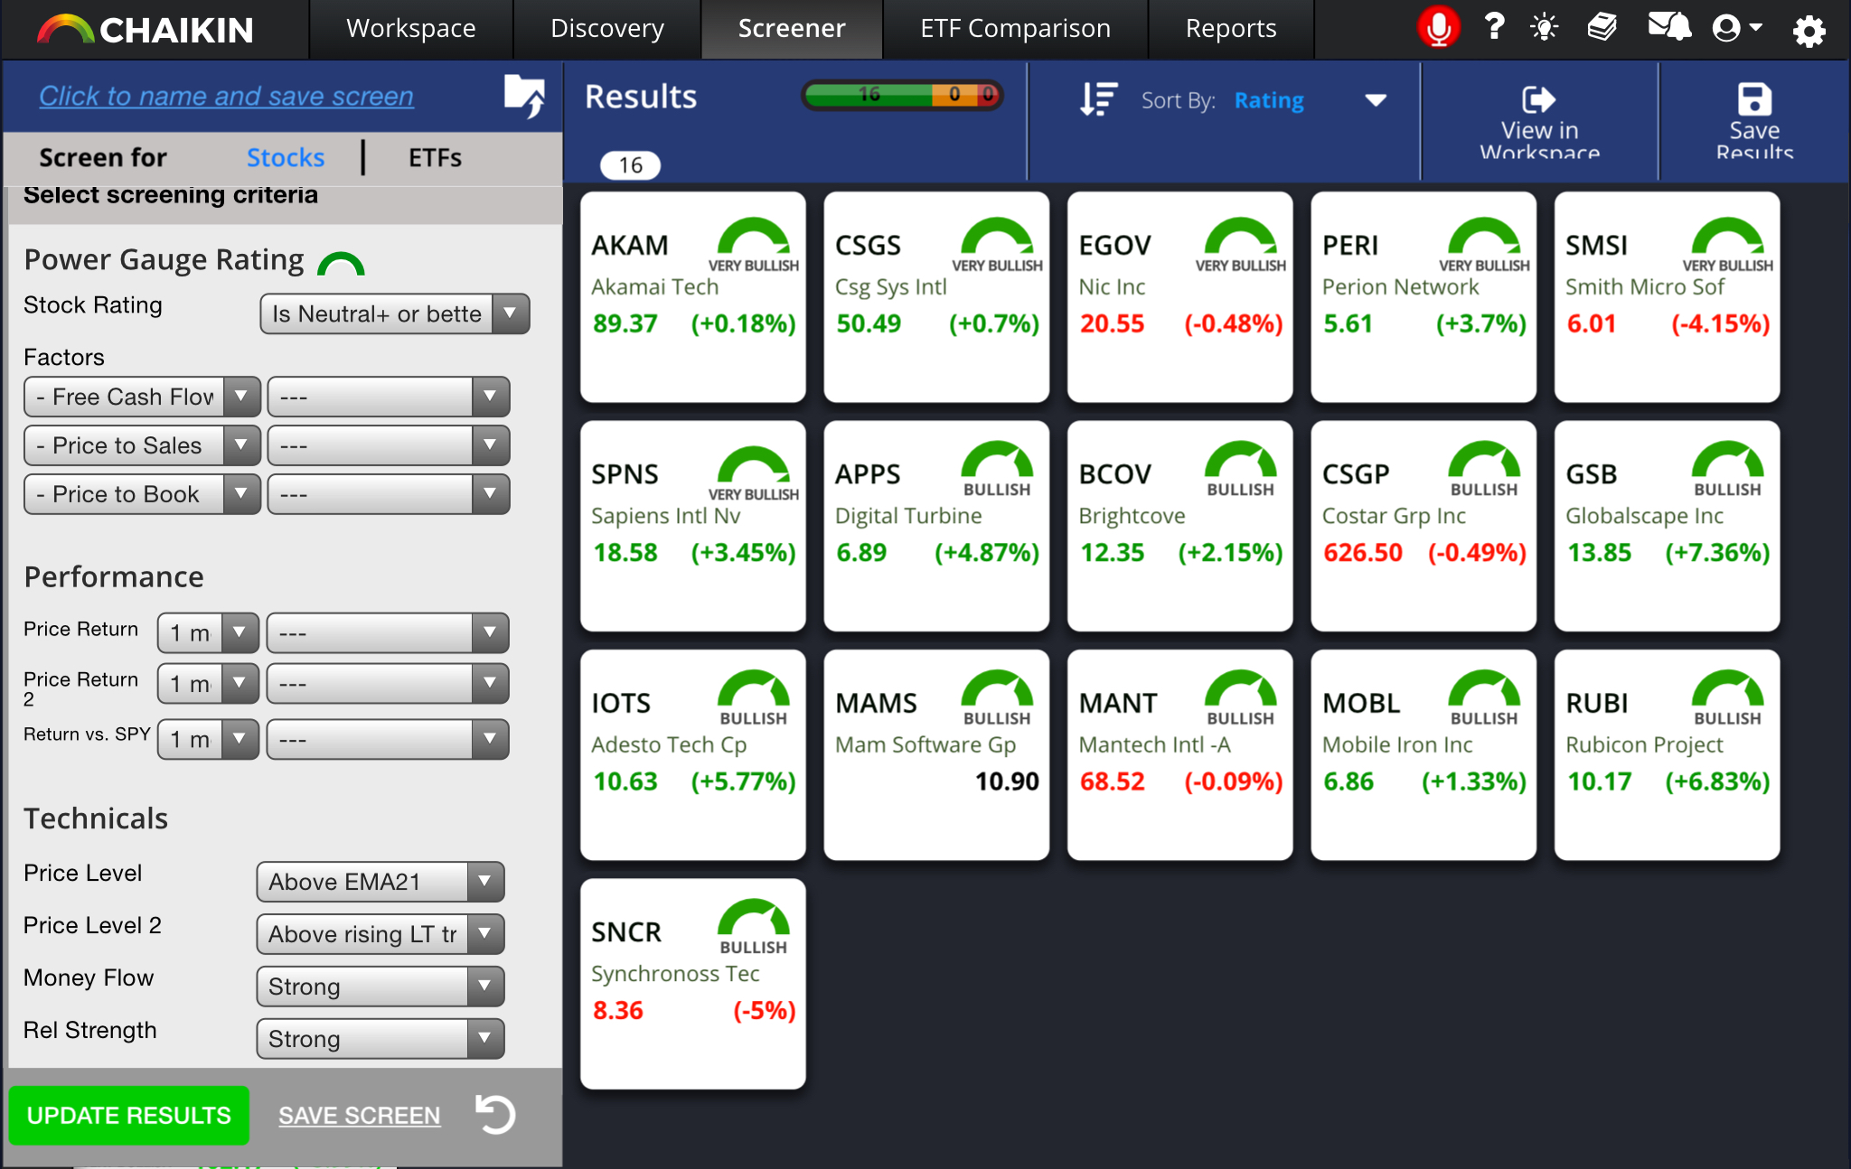Open the mail notifications bell icon
The height and width of the screenshot is (1169, 1851).
[1668, 27]
